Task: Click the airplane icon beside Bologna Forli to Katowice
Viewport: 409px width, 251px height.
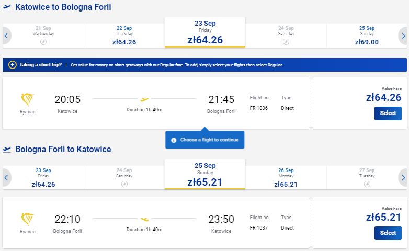Action: pyautogui.click(x=7, y=150)
